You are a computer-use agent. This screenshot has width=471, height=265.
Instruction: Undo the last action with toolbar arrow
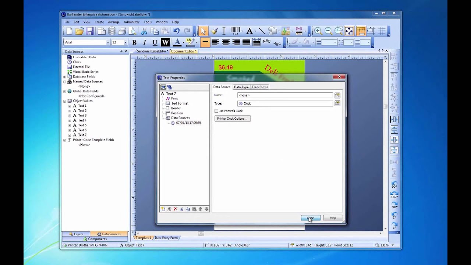177,32
